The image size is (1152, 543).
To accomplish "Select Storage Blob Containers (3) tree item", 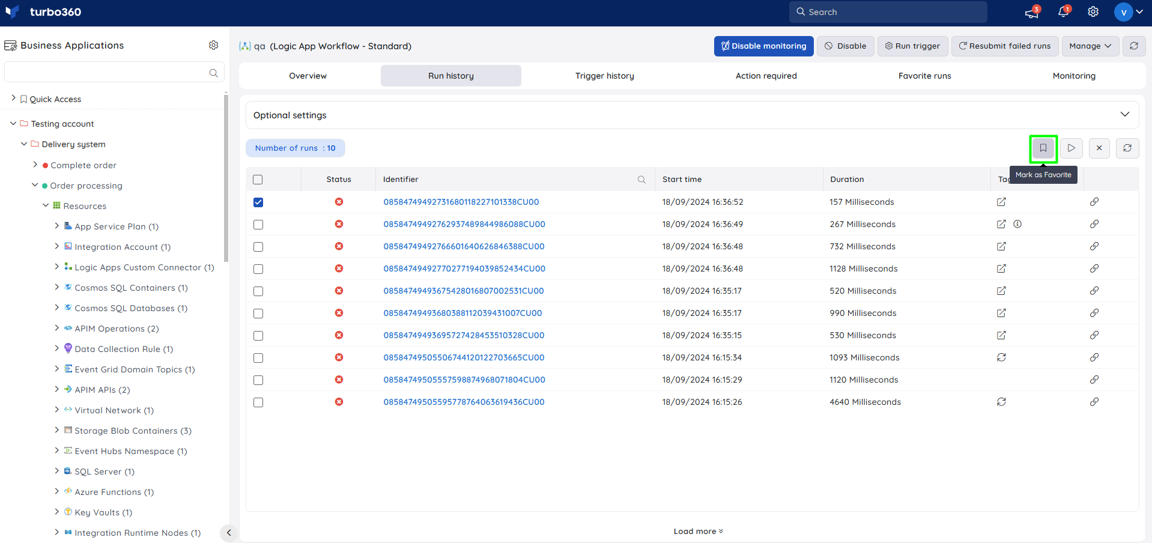I will (133, 431).
